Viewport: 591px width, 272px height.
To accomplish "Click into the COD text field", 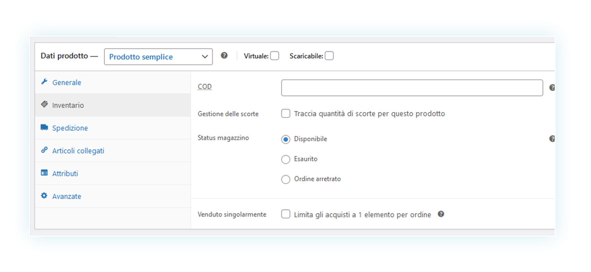I will 412,88.
